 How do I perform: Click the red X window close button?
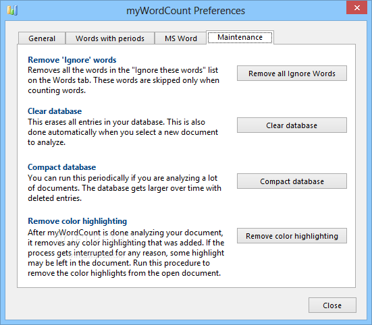pos(357,8)
